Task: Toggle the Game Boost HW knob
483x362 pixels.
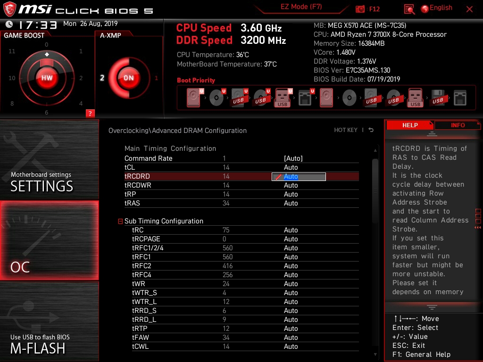Action: tap(47, 78)
